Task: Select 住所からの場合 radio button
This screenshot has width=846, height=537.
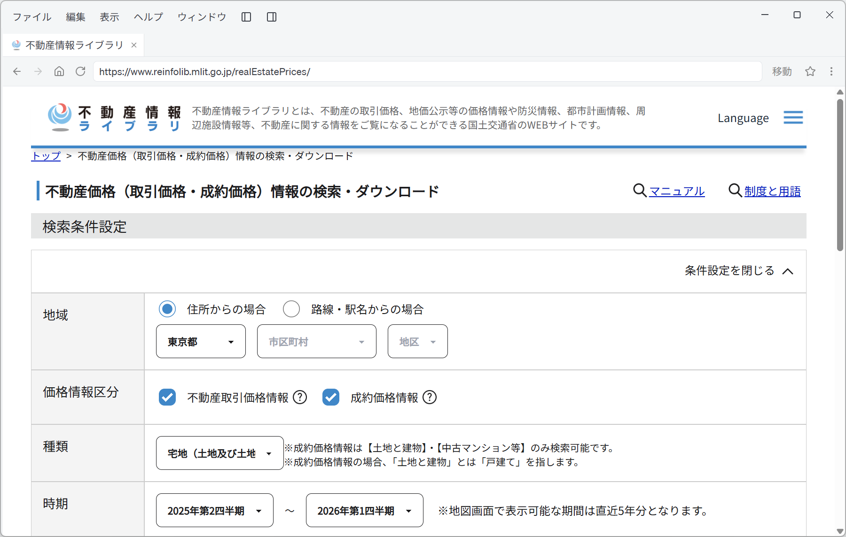Action: 167,309
